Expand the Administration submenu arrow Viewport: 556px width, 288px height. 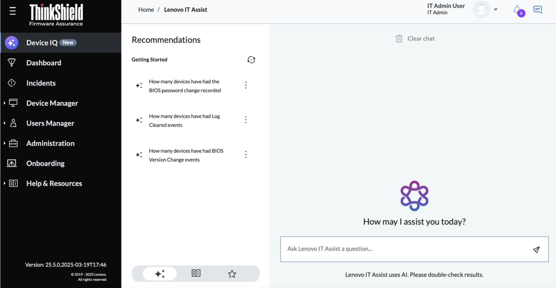tap(4, 143)
